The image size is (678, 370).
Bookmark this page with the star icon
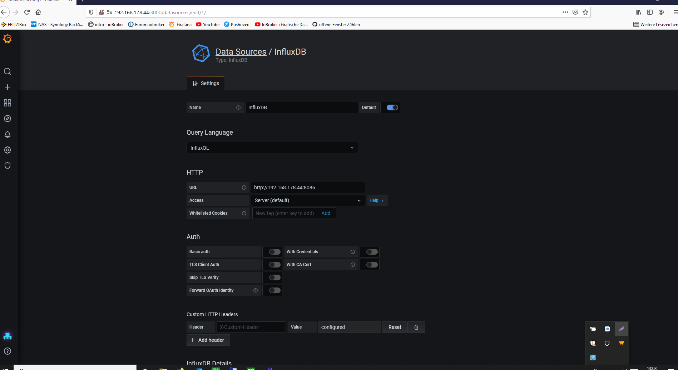click(x=585, y=12)
